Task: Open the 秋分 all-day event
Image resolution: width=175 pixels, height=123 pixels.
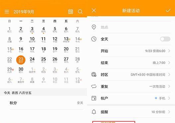Action: tap(46, 103)
